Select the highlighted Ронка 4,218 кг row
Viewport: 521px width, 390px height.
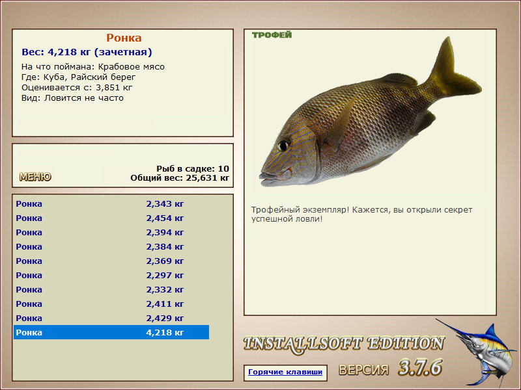111,332
